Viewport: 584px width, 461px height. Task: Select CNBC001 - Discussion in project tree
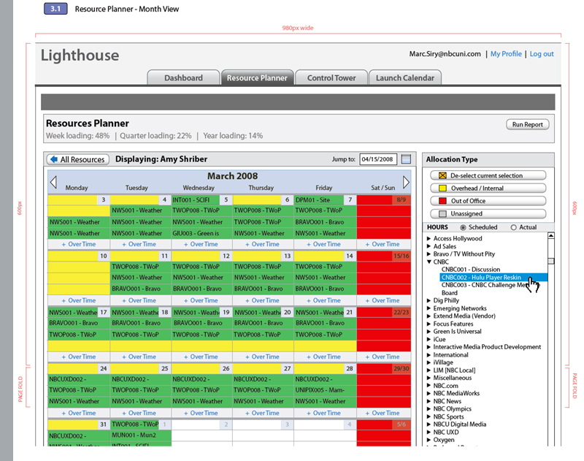pyautogui.click(x=470, y=270)
